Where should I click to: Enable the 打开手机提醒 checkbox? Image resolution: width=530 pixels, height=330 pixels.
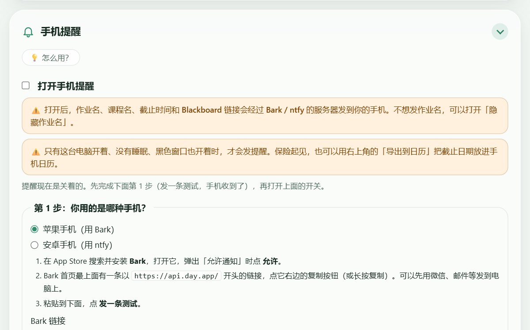pos(26,86)
